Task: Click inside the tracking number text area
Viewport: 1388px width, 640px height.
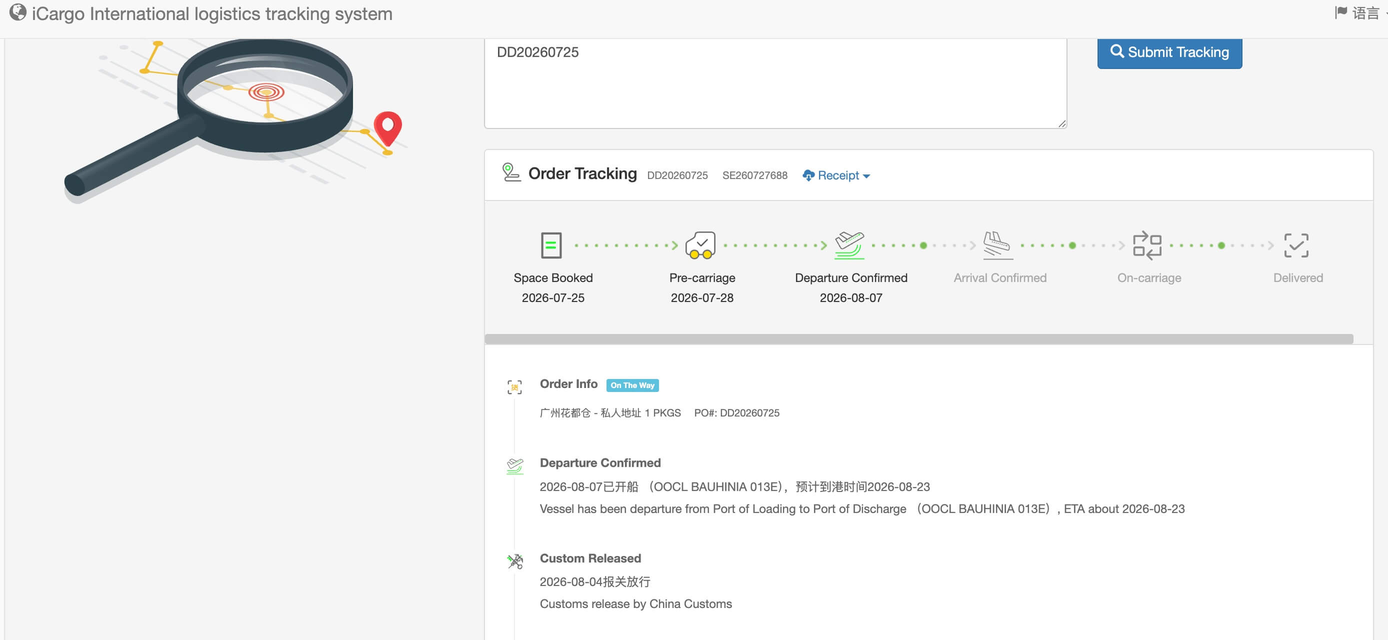Action: coord(775,83)
